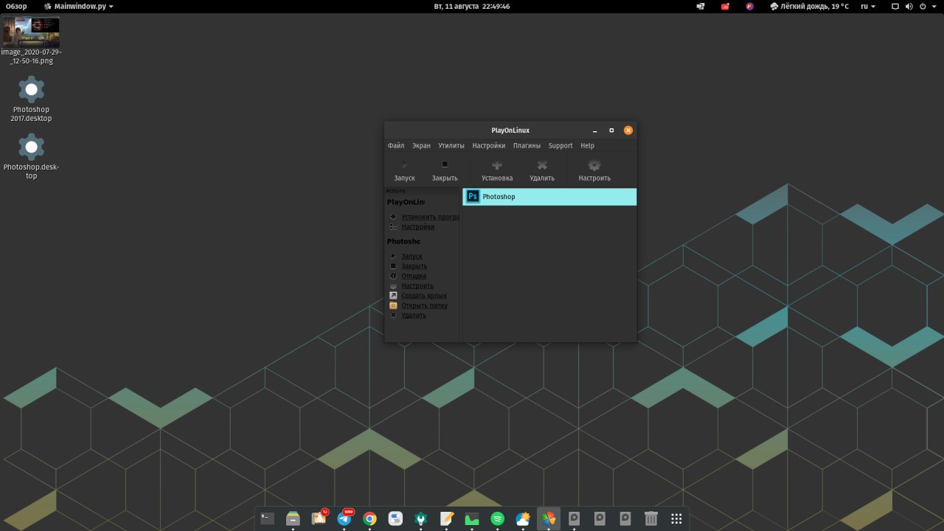Click the Закрыть link in the sidebar
The width and height of the screenshot is (944, 531).
coord(414,266)
